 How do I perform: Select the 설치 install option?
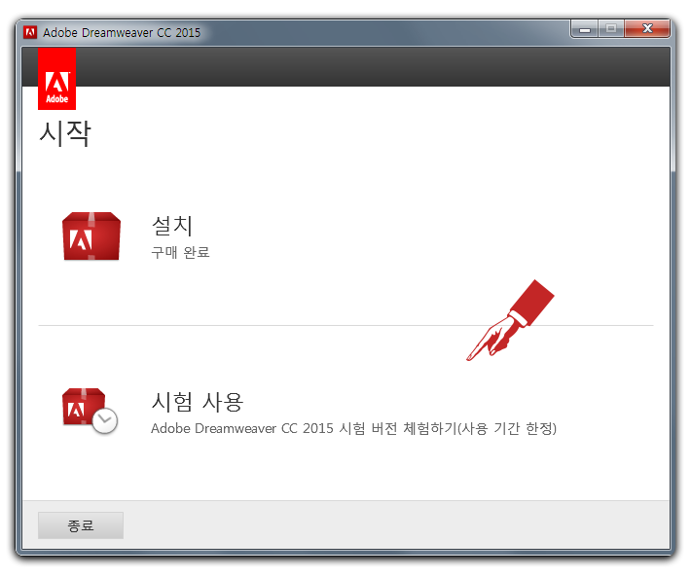click(x=172, y=226)
